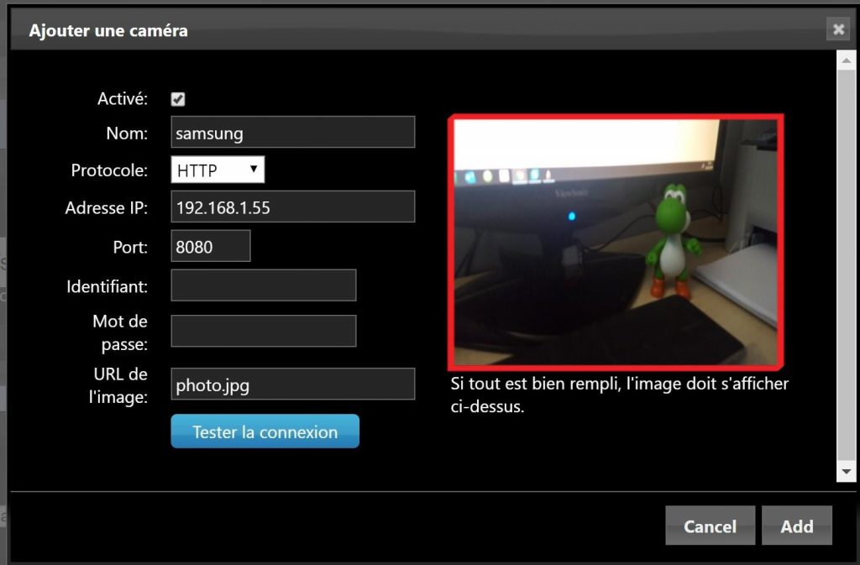Select the Port field showing 8080
Image resolution: width=860 pixels, height=565 pixels.
211,247
